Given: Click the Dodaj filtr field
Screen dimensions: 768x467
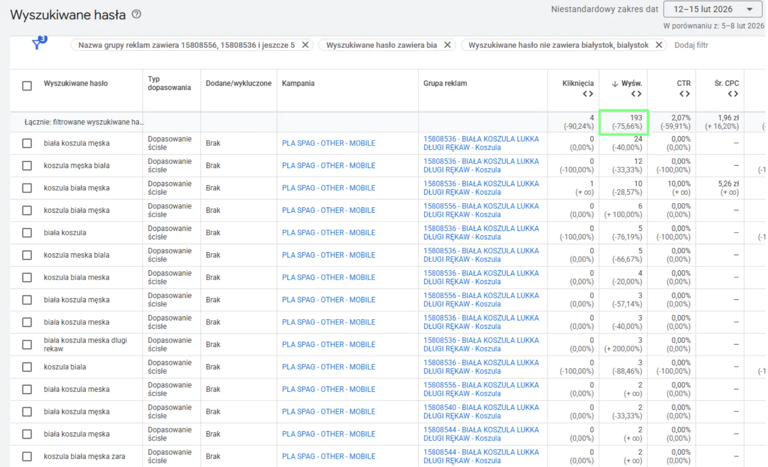Looking at the screenshot, I should pyautogui.click(x=691, y=45).
